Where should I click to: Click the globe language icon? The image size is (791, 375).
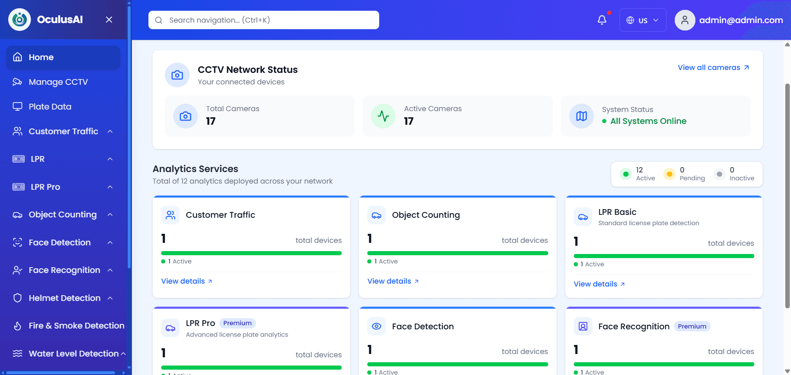630,20
